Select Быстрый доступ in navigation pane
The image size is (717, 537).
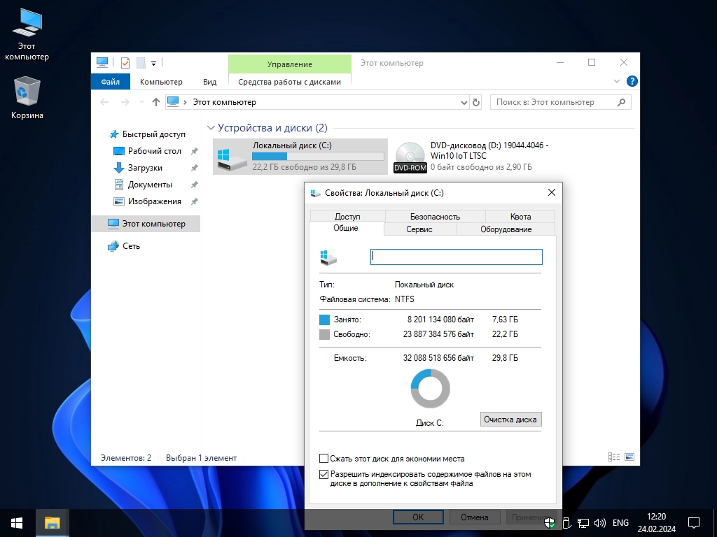click(153, 134)
